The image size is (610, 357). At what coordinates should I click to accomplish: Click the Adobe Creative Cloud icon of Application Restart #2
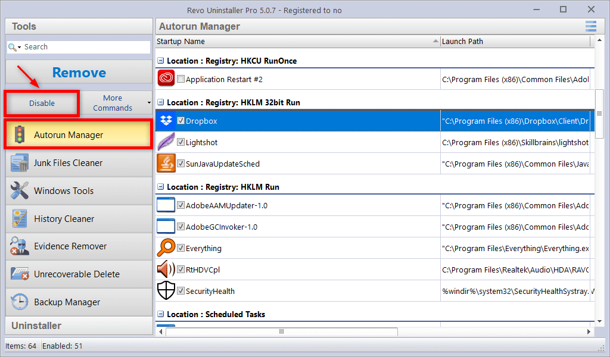166,78
